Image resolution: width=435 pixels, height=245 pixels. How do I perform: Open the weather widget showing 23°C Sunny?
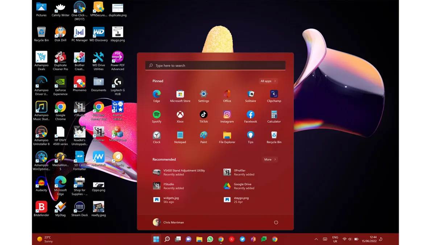click(45, 239)
